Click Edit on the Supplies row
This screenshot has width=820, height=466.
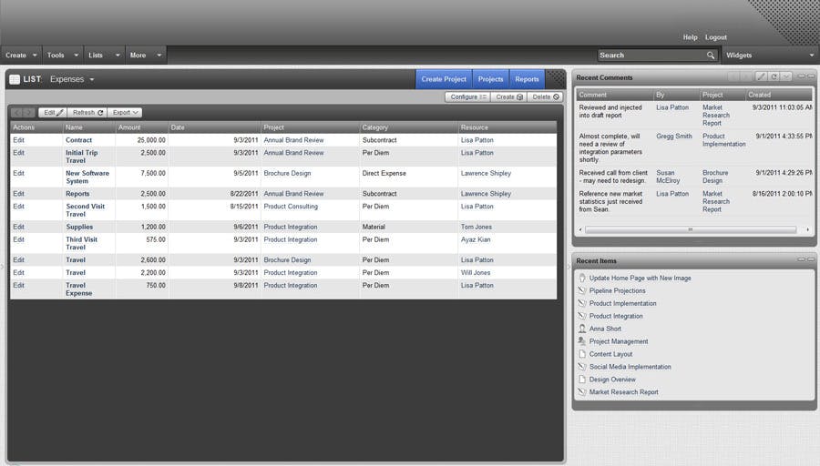pos(19,227)
